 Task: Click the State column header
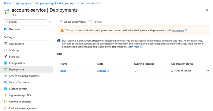click(100, 64)
